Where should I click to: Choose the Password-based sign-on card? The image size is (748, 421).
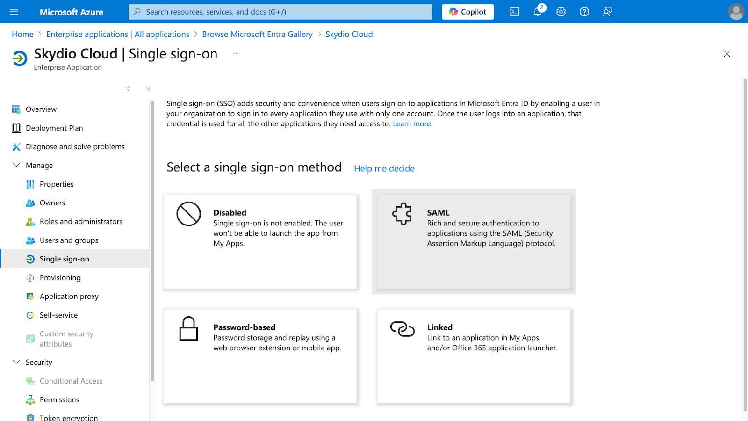260,356
